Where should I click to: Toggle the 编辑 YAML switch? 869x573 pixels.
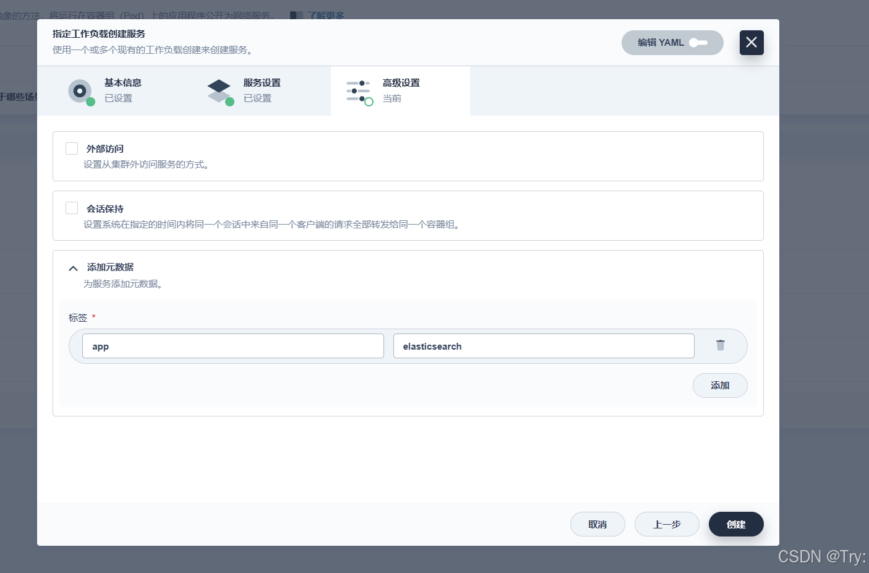tap(698, 43)
